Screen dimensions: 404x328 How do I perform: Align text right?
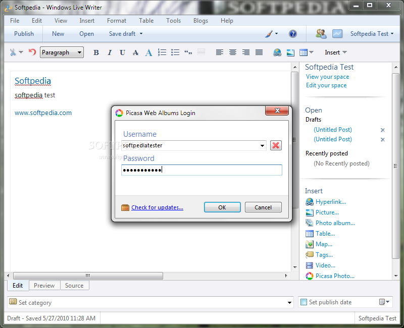pyautogui.click(x=246, y=52)
